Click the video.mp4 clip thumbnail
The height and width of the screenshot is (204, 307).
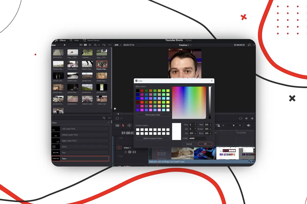click(x=102, y=99)
